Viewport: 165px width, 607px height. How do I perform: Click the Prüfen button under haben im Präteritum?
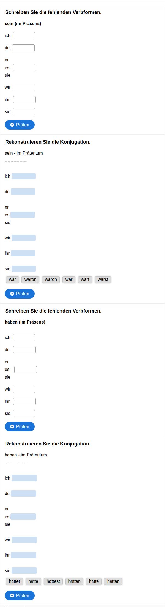[20, 595]
